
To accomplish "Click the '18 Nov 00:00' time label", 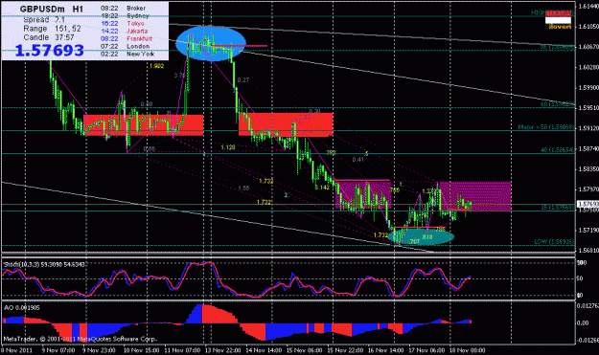I will [468, 350].
